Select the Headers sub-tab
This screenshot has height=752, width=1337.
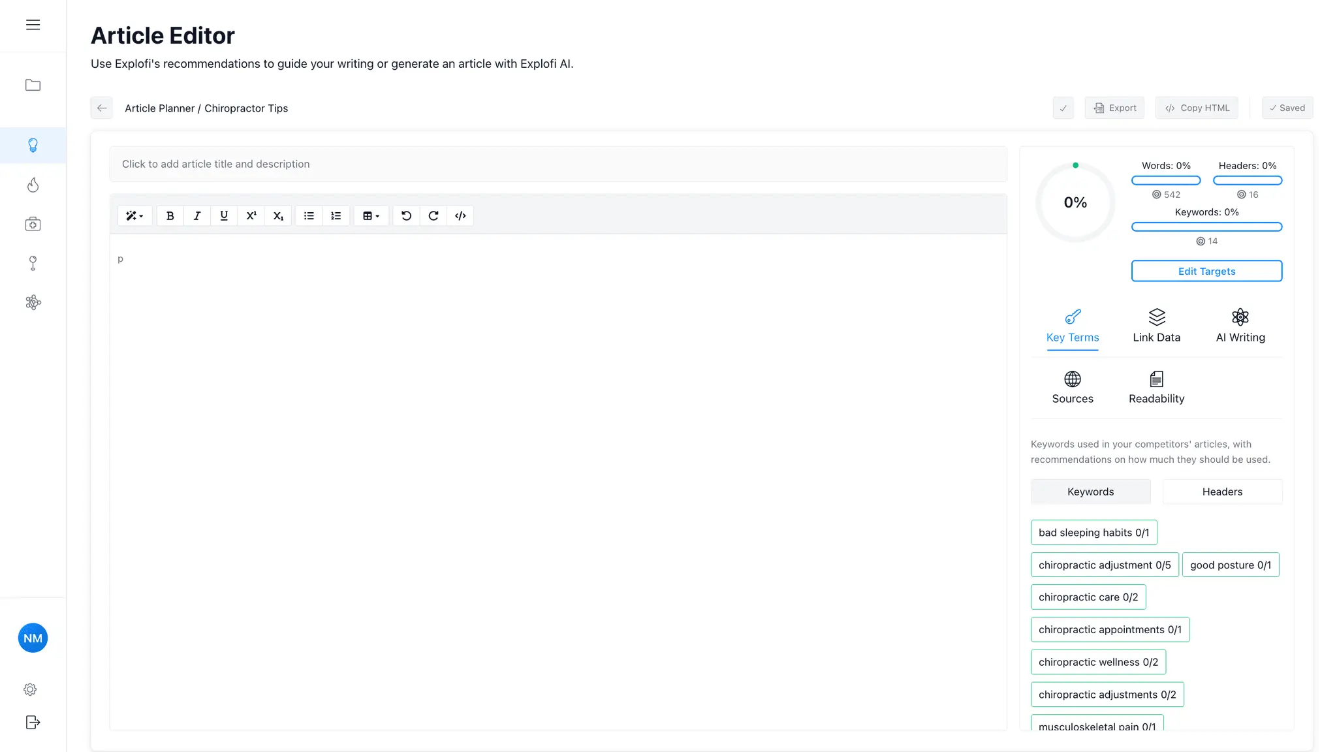pos(1222,492)
